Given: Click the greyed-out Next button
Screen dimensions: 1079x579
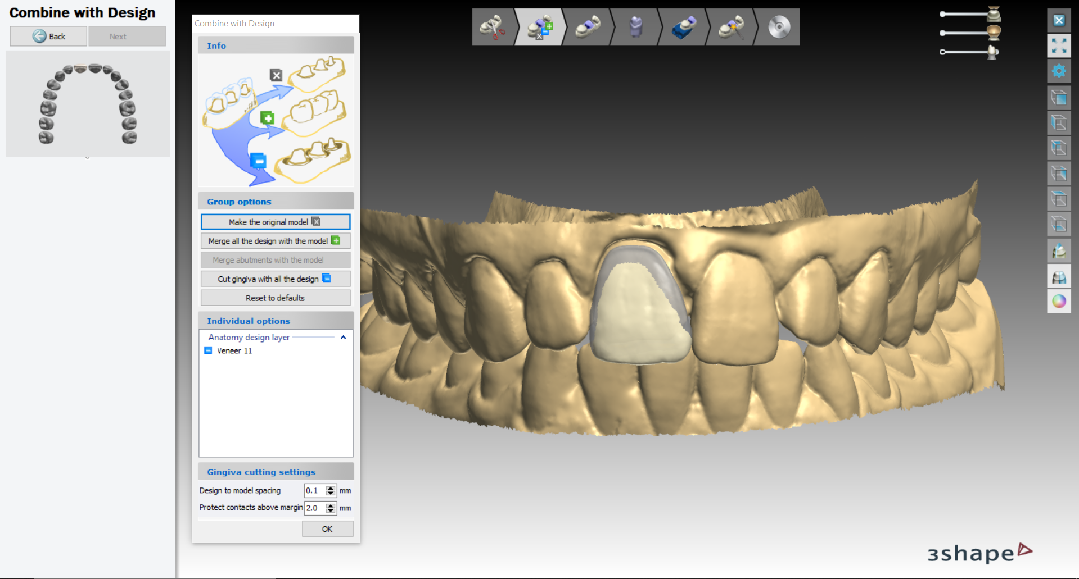Looking at the screenshot, I should point(127,36).
